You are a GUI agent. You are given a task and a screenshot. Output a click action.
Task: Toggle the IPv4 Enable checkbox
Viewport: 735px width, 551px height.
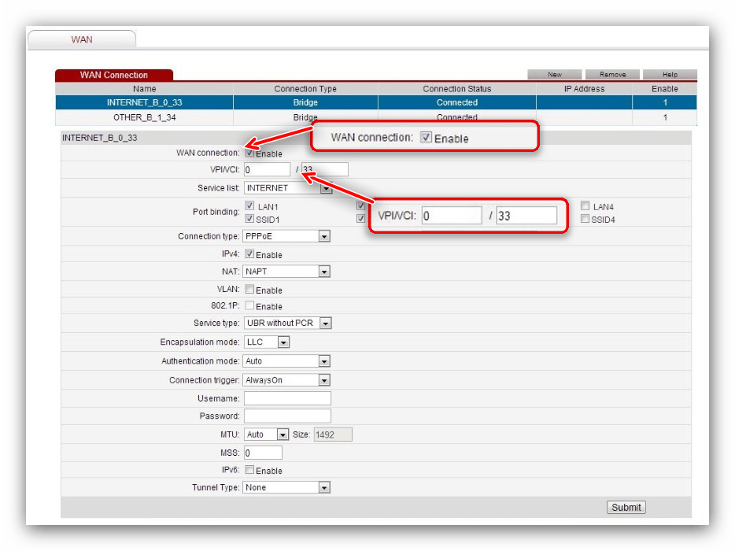point(249,254)
